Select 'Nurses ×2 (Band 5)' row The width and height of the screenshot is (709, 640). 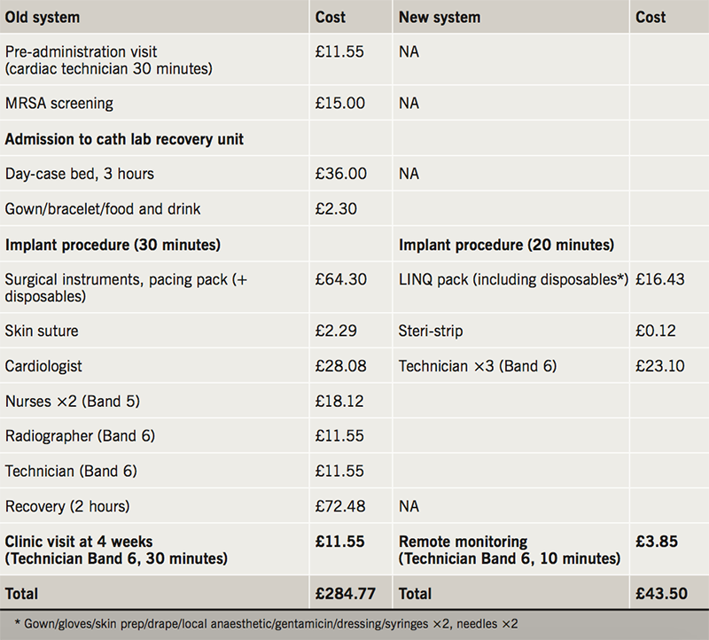73,402
